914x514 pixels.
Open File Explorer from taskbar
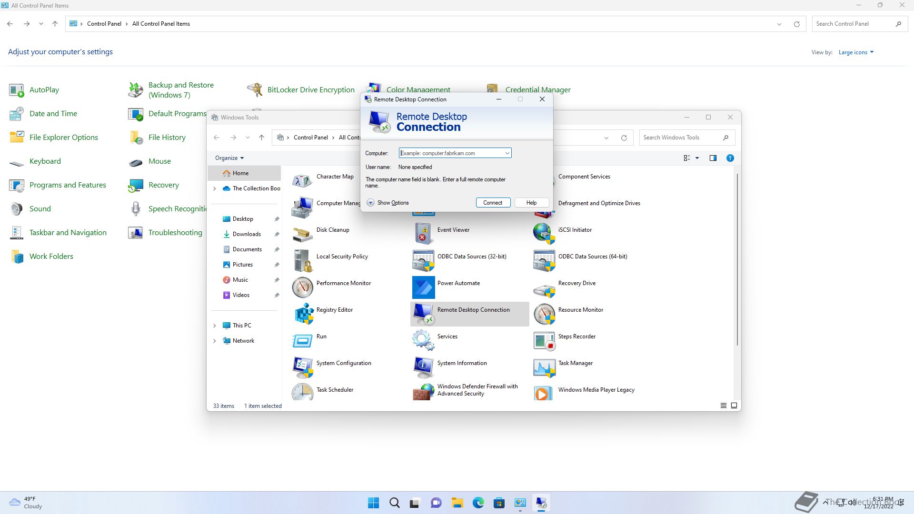[x=457, y=503]
